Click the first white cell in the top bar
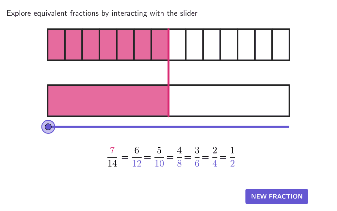 tap(177, 44)
